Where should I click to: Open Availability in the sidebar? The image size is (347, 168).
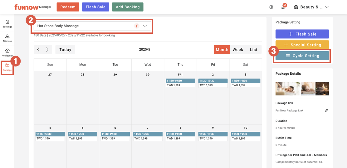(7, 52)
